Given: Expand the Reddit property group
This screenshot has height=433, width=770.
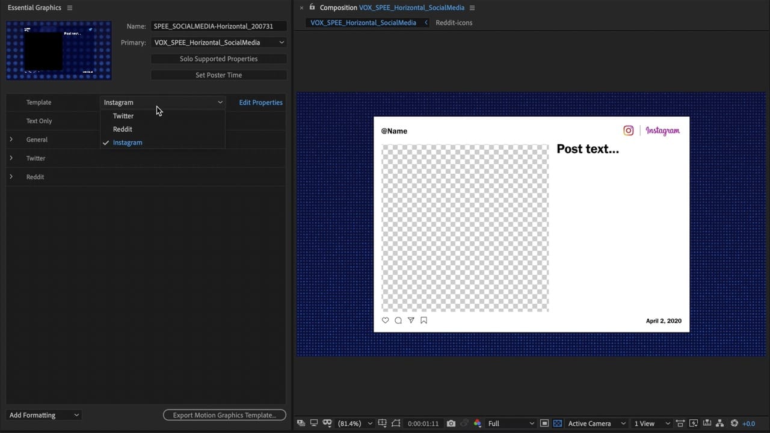Looking at the screenshot, I should click(11, 177).
